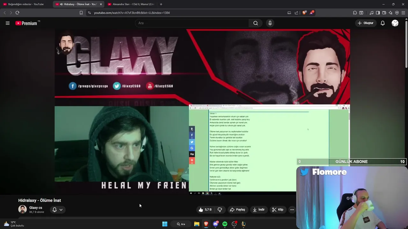408x229 pixels.
Task: Open Discord from the taskbar
Action: tap(215, 224)
